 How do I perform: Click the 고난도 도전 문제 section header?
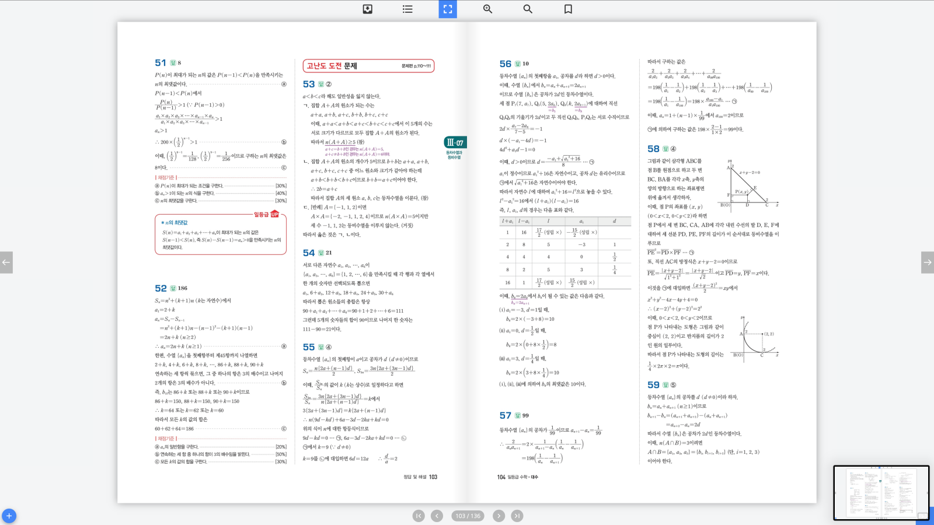pos(330,66)
